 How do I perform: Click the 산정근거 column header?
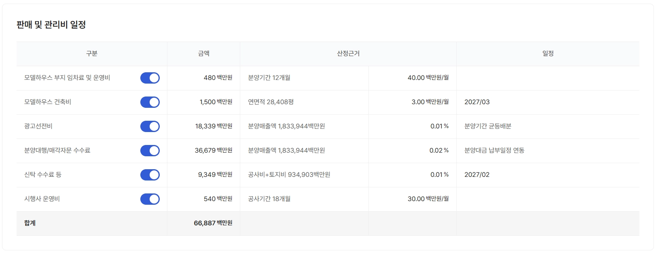tap(348, 54)
